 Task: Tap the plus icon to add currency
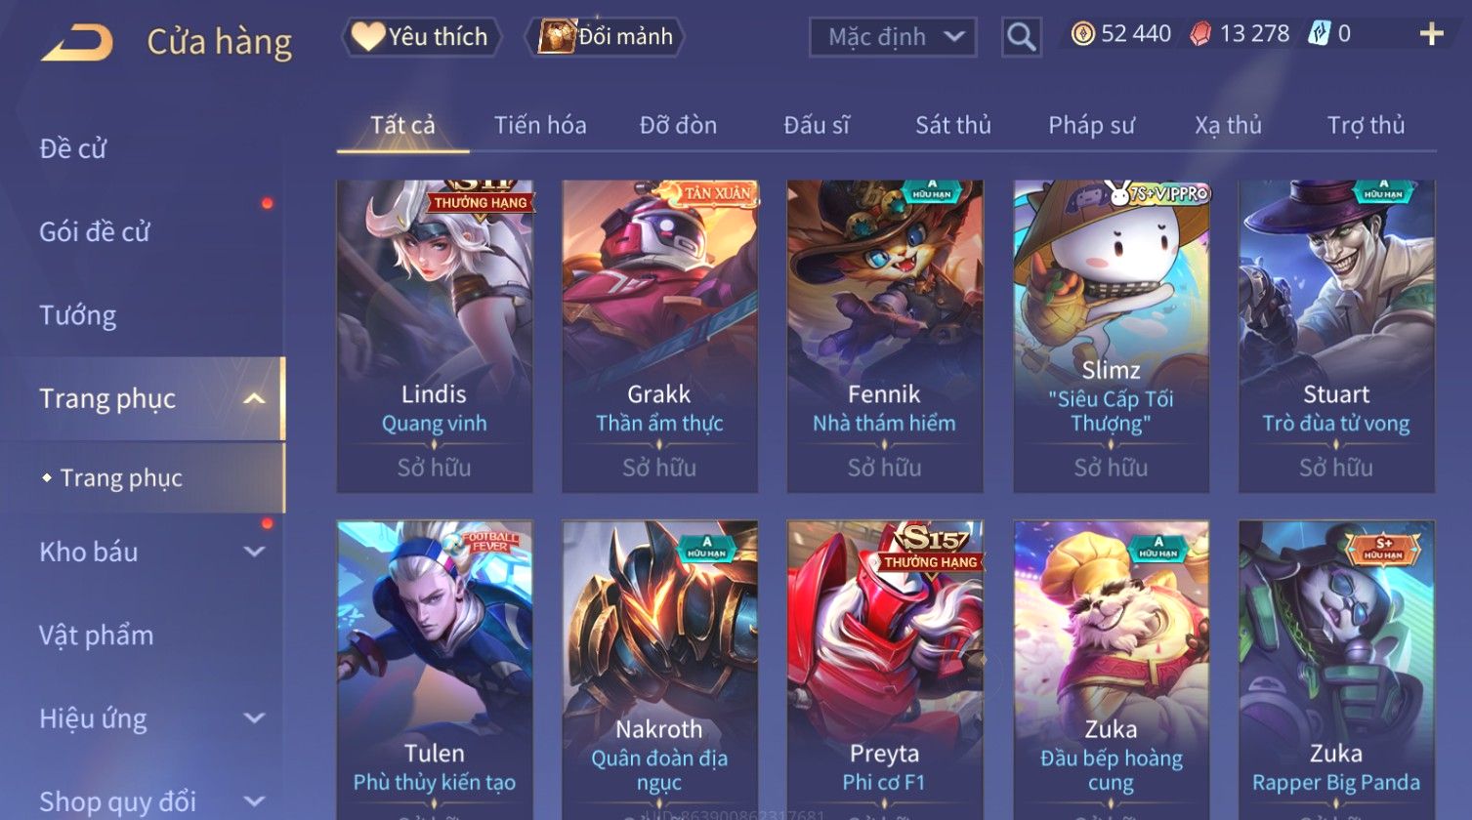pos(1431,35)
